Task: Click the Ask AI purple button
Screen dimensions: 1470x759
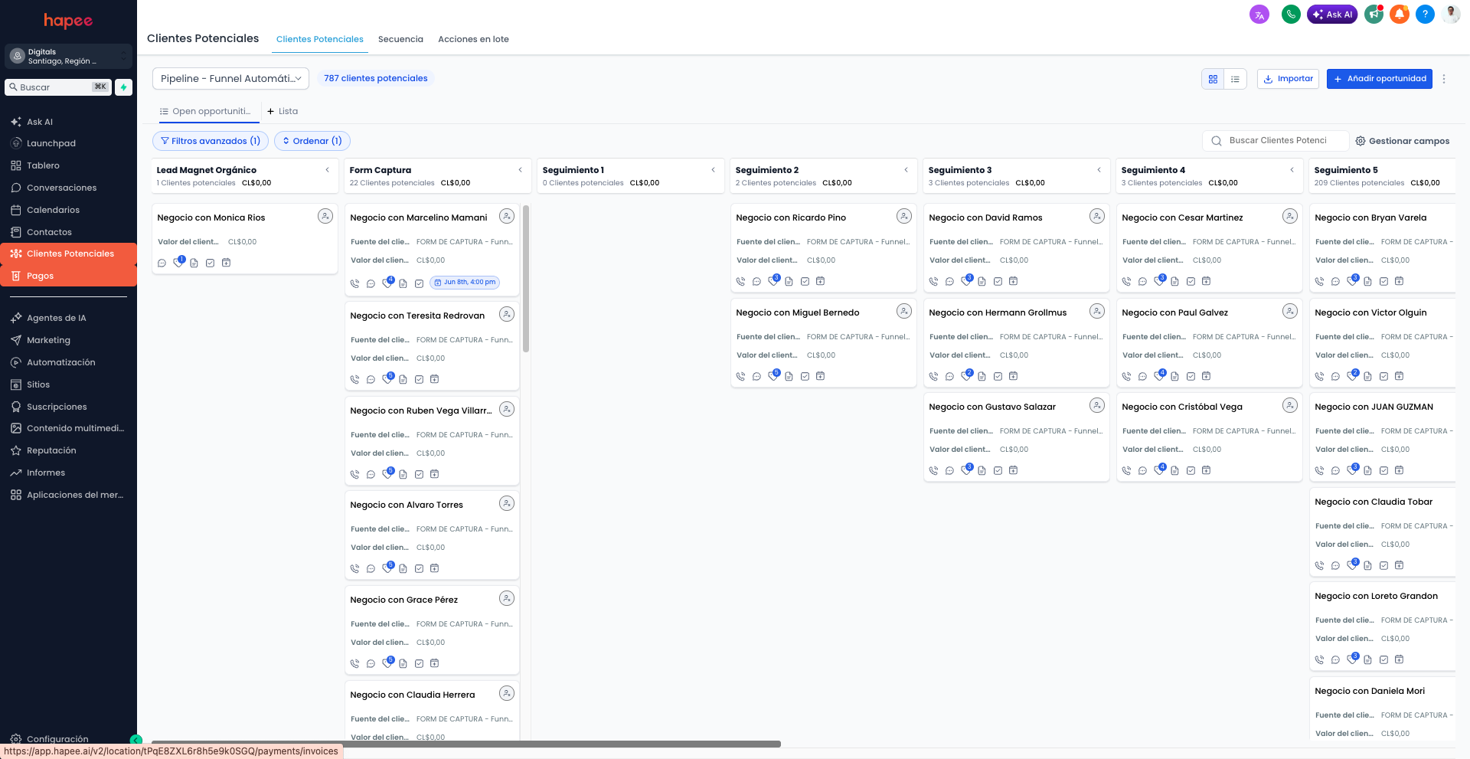Action: coord(1332,15)
